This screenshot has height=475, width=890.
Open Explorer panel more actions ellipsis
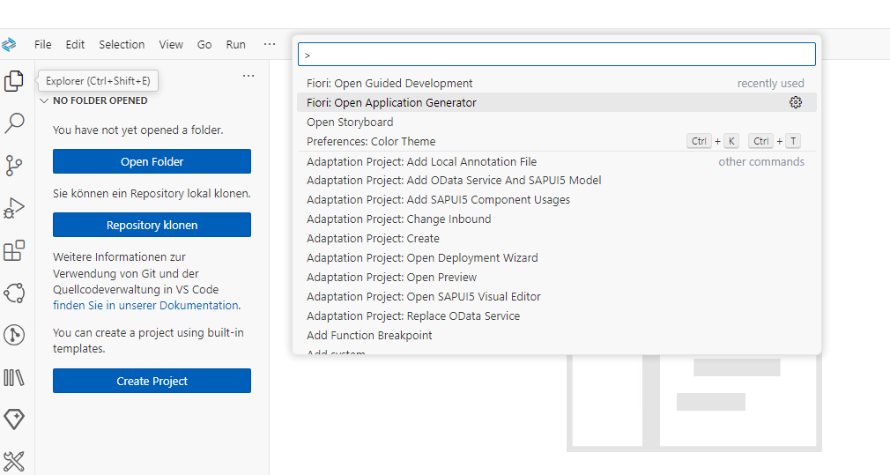248,76
